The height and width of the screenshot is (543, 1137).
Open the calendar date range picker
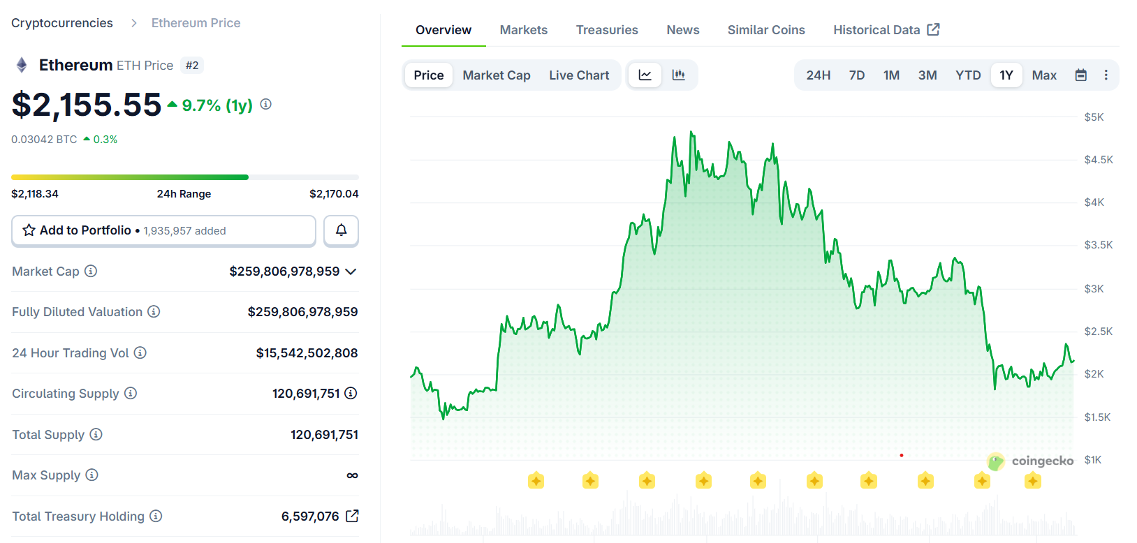click(x=1080, y=75)
